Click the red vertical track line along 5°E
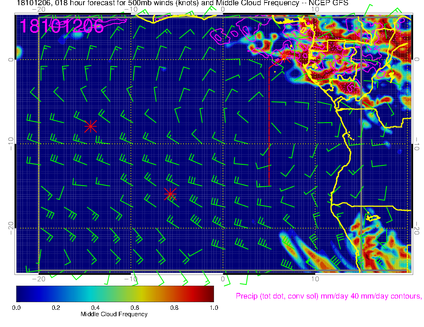The height and width of the screenshot is (327, 424). pos(269,127)
